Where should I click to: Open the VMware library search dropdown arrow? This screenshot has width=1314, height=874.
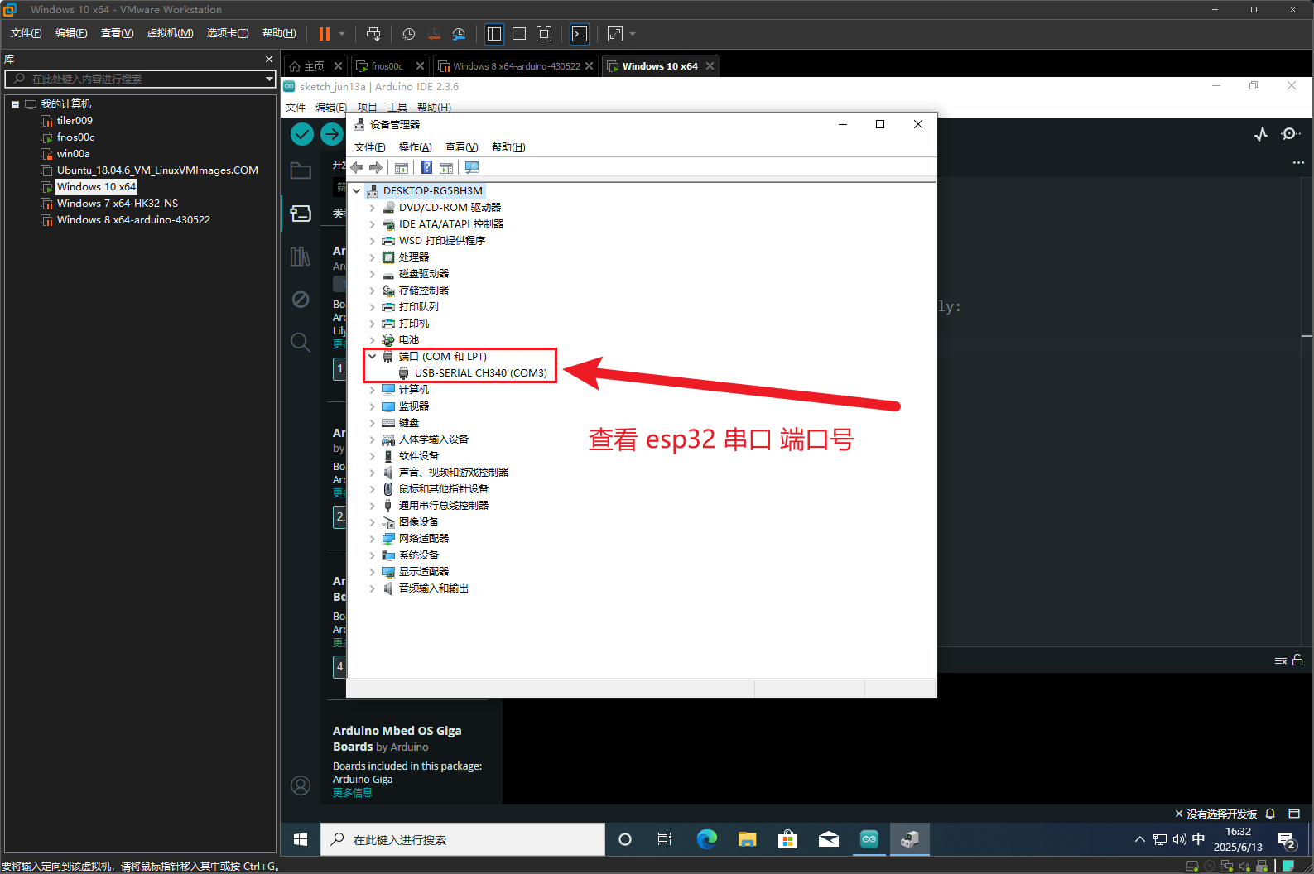click(269, 79)
